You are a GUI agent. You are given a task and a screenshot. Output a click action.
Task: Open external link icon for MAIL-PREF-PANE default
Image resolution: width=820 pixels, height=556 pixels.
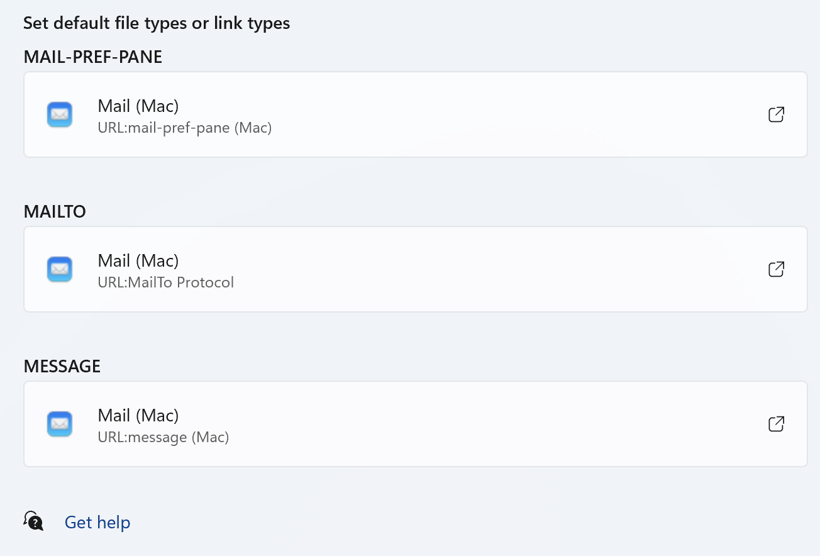pos(777,114)
